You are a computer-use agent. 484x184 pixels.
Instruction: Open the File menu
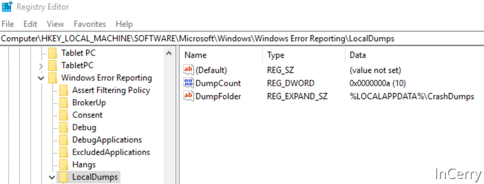click(x=8, y=24)
